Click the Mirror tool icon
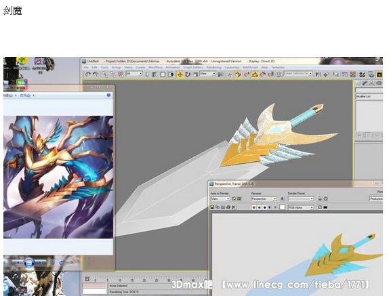Image resolution: width=389 pixels, height=296 pixels. coord(319,75)
